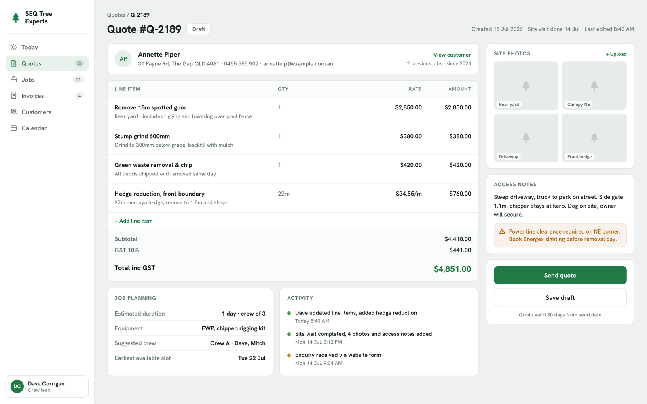The image size is (647, 404).
Task: Open Customers via people icon
Action: 14,112
